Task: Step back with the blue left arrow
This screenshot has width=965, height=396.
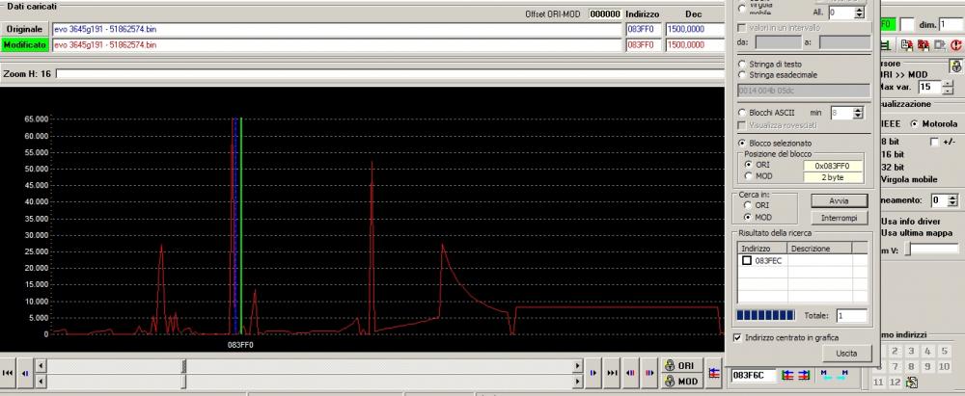Action: 25,373
